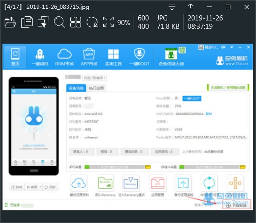Click the green 无法刷机?使用强制线刷 banner
The image size is (256, 223).
[x=228, y=87]
